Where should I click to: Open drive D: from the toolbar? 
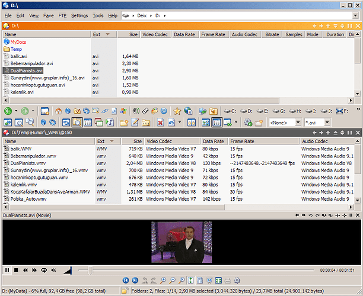[x=246, y=111]
